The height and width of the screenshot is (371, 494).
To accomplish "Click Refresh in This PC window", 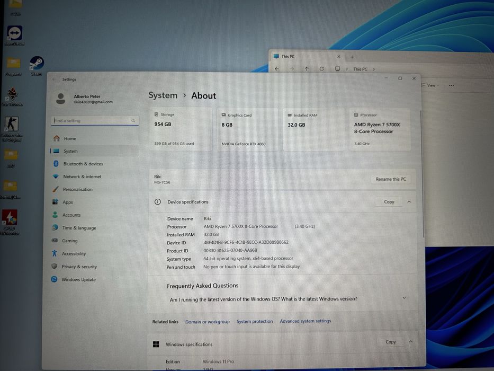I will coord(322,69).
